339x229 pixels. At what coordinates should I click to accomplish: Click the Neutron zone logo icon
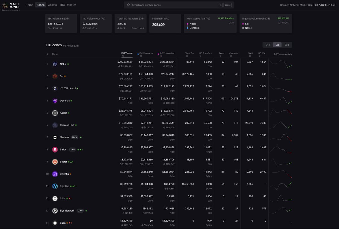point(55,137)
